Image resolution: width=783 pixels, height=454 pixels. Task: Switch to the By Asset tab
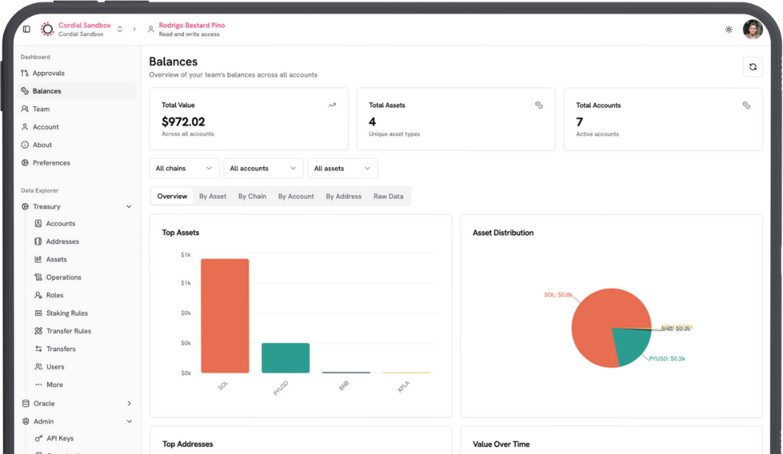[x=213, y=196]
